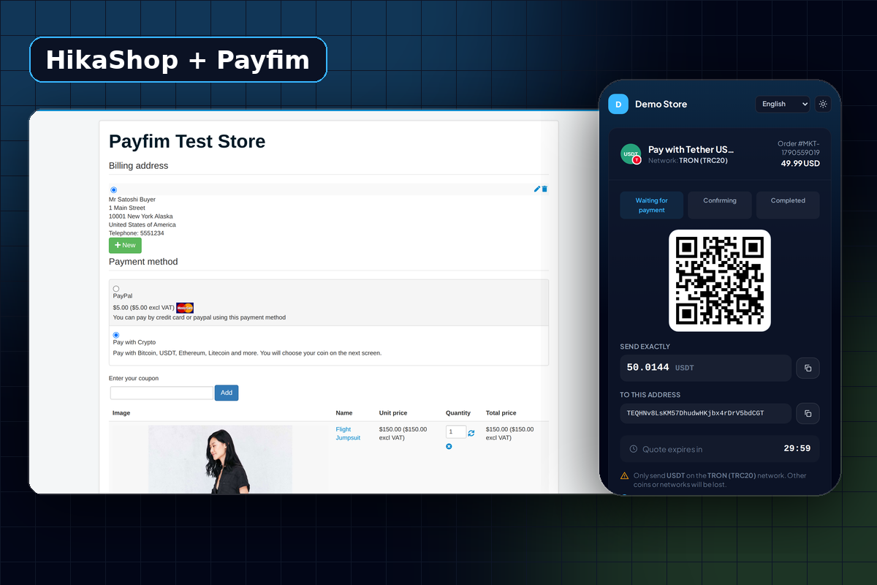Screen dimensions: 877x585
Task: Click the Total price column header
Action: click(501, 413)
